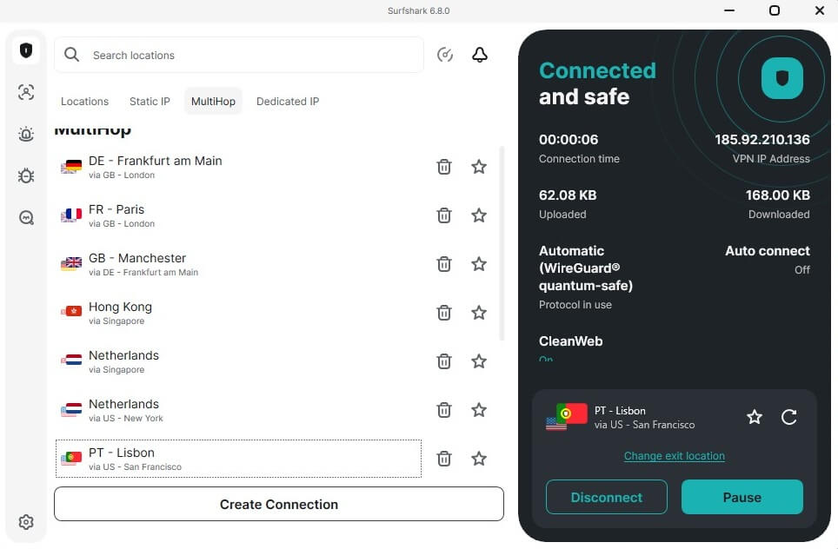Open the Alternative ID sidebar icon
This screenshot has width=838, height=549.
(x=26, y=92)
